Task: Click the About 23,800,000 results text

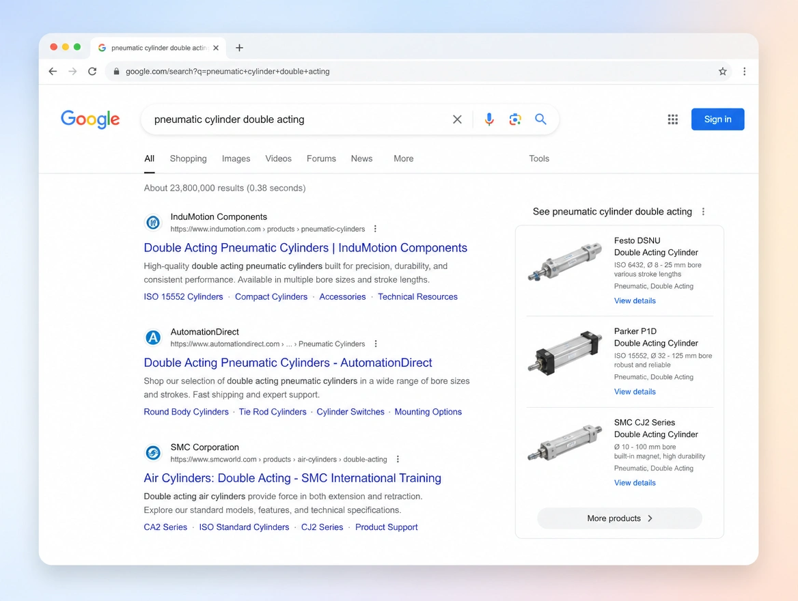Action: coord(224,188)
